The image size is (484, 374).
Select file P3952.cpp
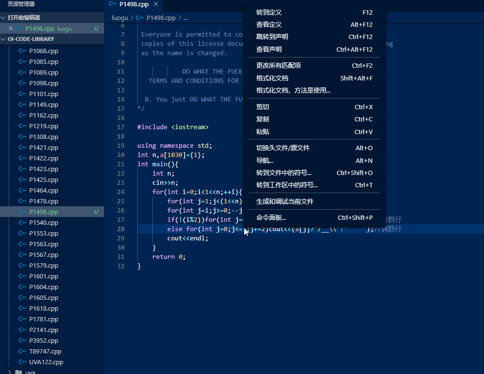(43, 341)
